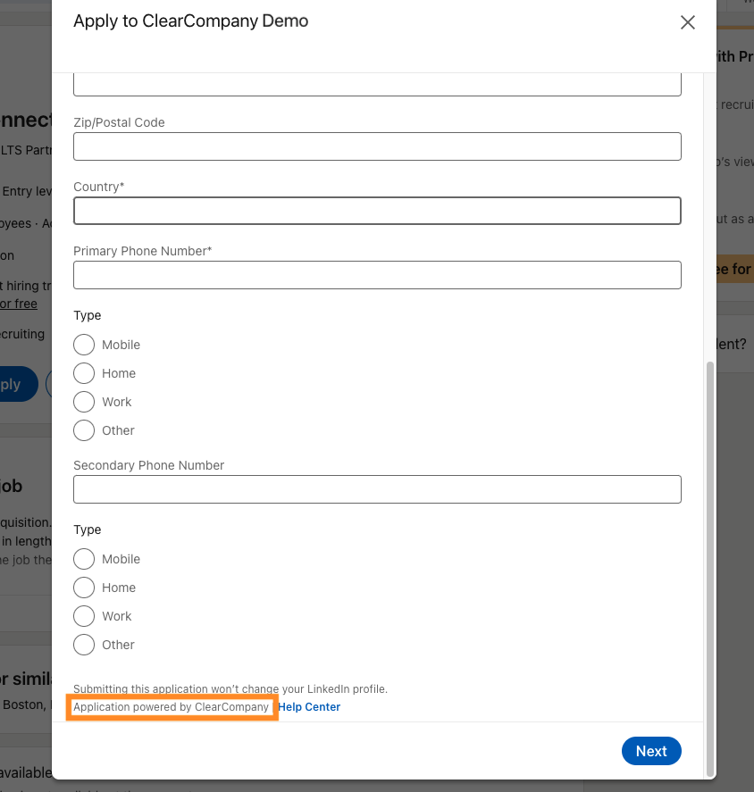
Task: Select Mobile as the secondary phone type
Action: click(84, 559)
